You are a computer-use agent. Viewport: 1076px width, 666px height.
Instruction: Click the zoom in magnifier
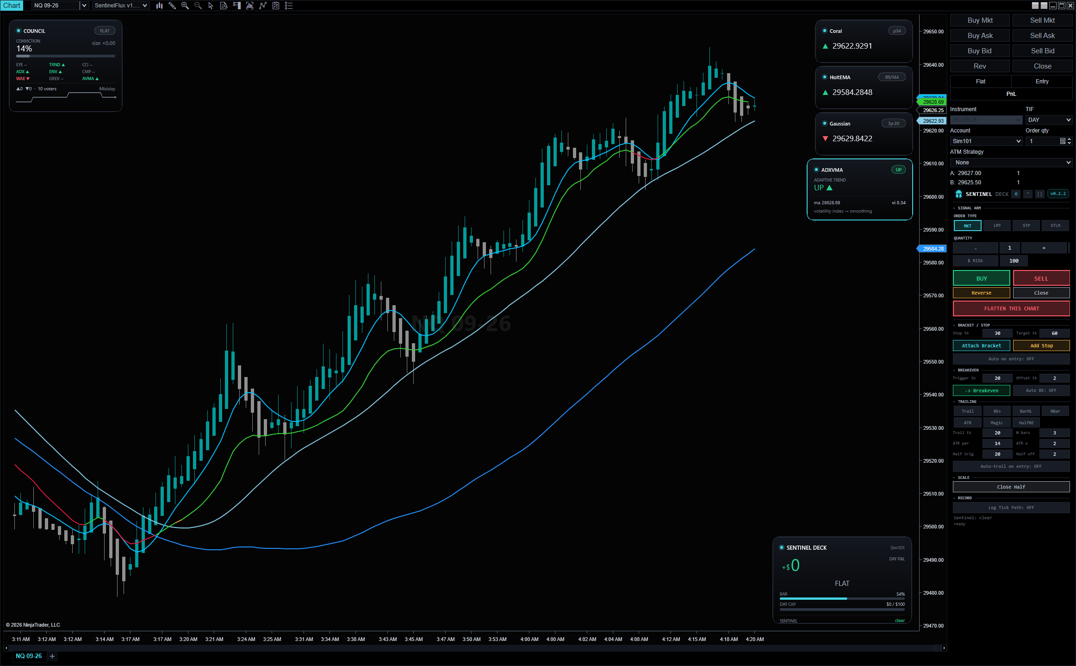[x=185, y=6]
